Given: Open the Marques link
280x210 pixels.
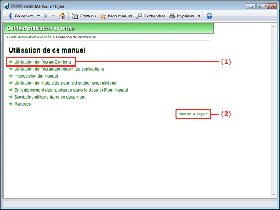Looking at the screenshot, I should coord(23,104).
